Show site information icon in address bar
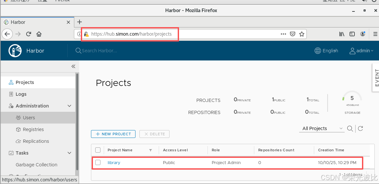The image size is (379, 184). (79, 34)
